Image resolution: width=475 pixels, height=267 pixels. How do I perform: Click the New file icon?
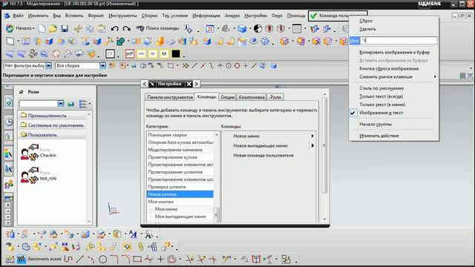42,29
